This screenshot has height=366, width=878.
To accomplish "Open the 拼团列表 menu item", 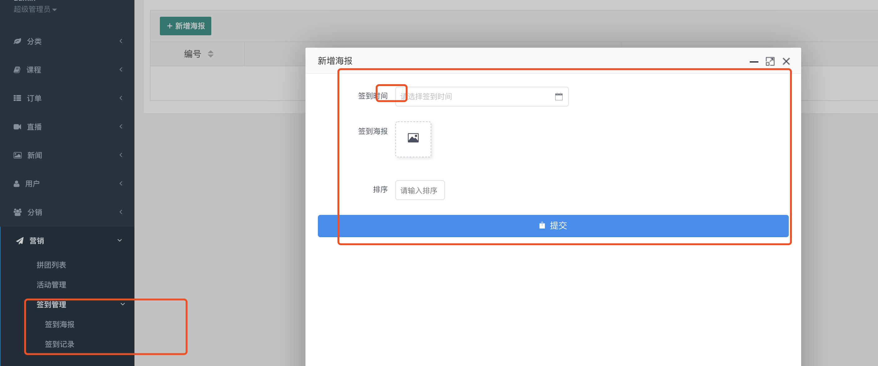I will 51,265.
